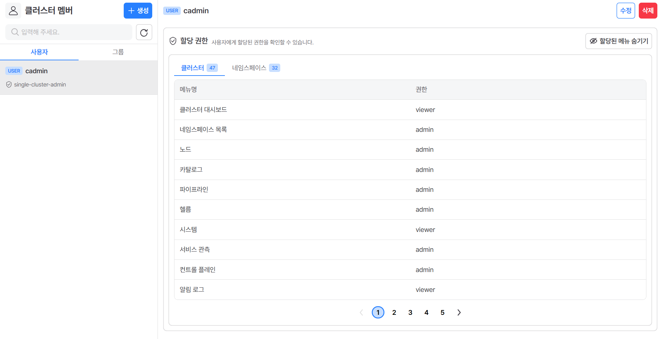661x339 pixels.
Task: Switch to the 그룹 tab
Action: [x=118, y=52]
